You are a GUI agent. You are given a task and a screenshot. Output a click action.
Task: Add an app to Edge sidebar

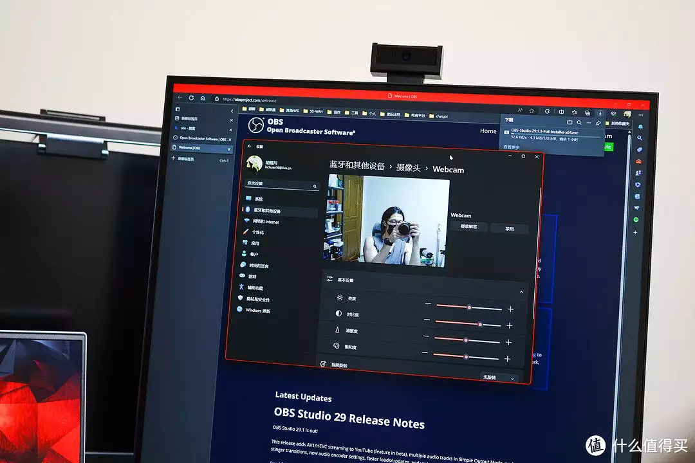[x=635, y=232]
